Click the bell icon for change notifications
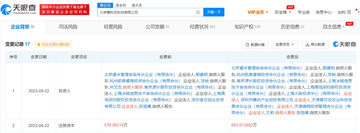Image resolution: width=360 pixels, height=133 pixels. click(x=39, y=45)
